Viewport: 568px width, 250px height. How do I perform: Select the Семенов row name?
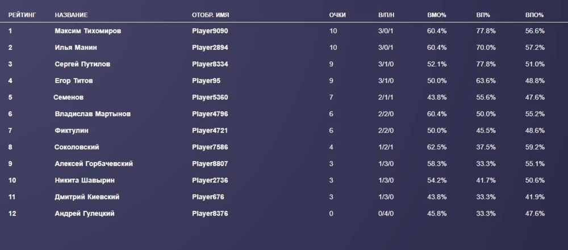(69, 98)
